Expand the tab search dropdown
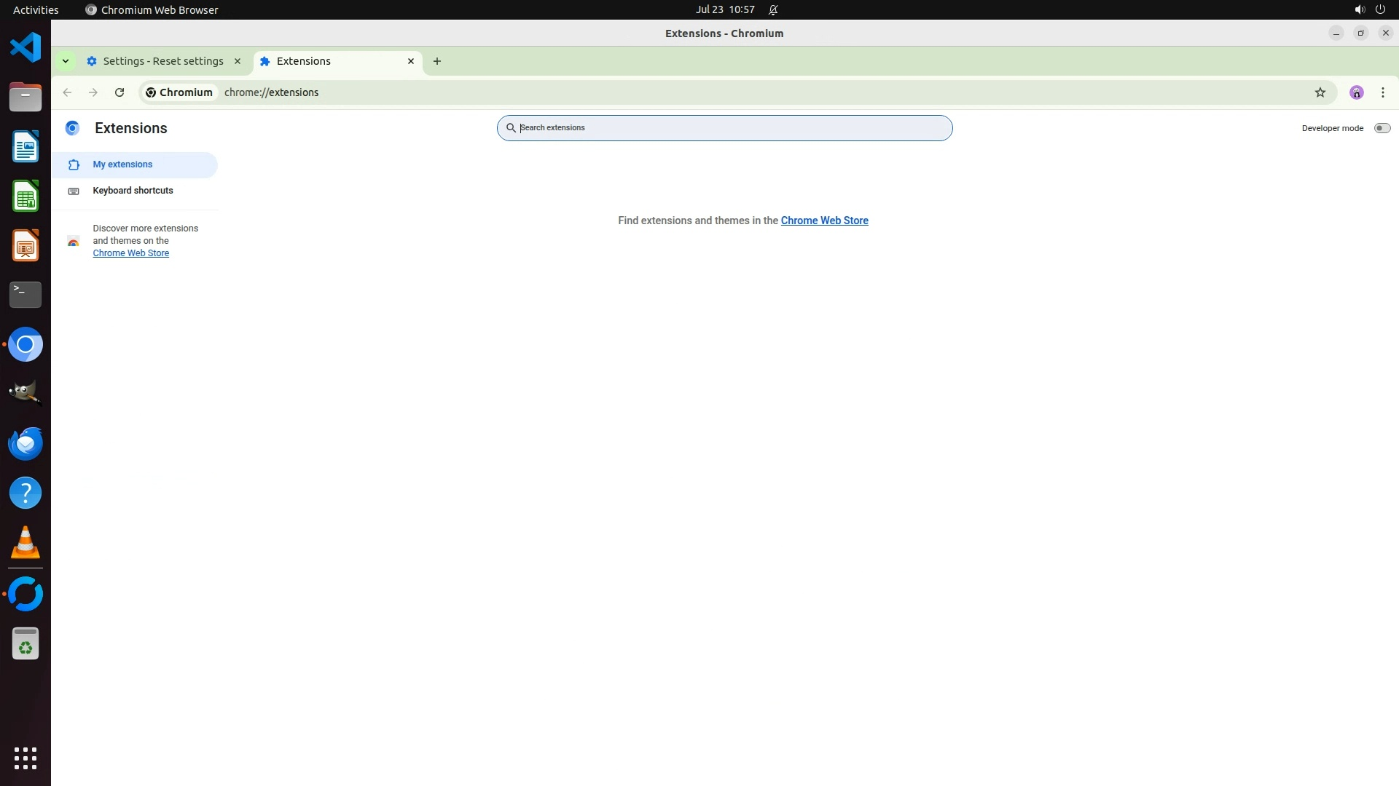Viewport: 1399px width, 786px height. pos(66,61)
